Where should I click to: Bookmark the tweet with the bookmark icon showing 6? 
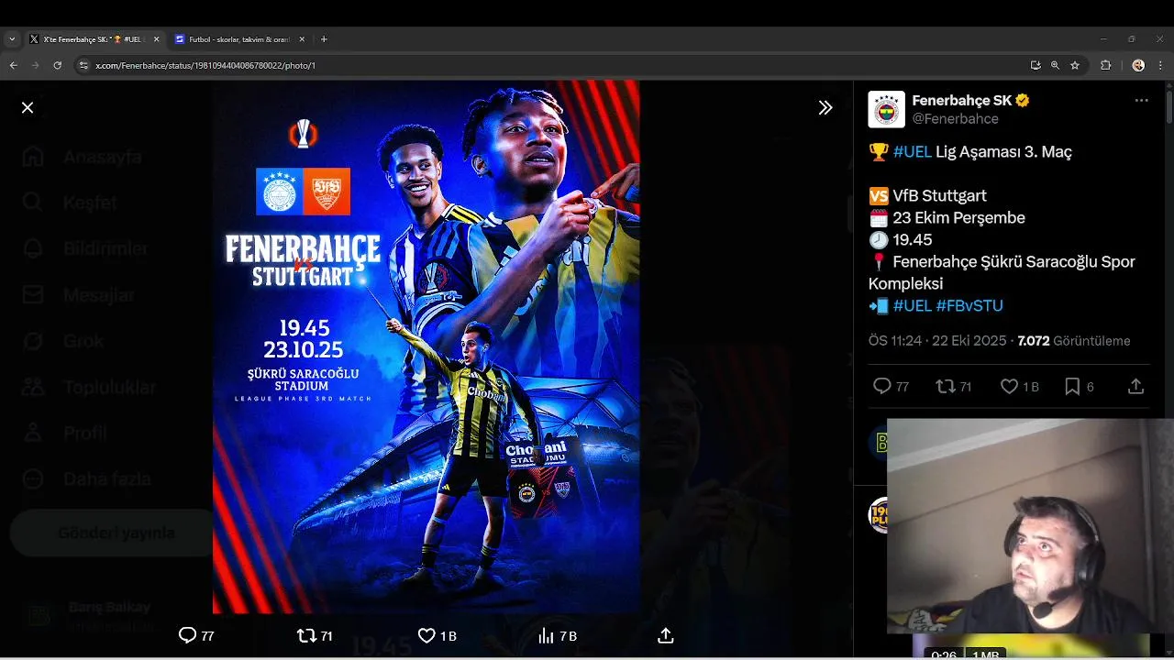(1072, 387)
